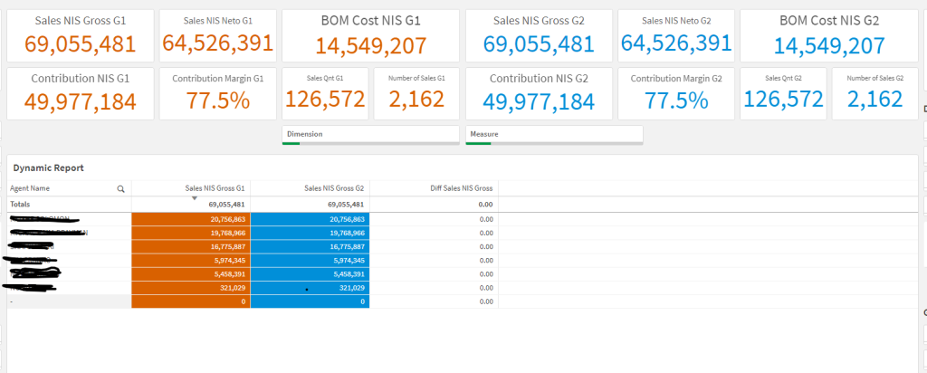Click the orange cell 321,029

pos(191,288)
